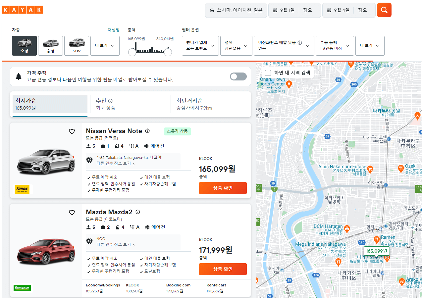
Task: Check the 화면 내 지역 검색 checkbox
Action: click(x=268, y=73)
